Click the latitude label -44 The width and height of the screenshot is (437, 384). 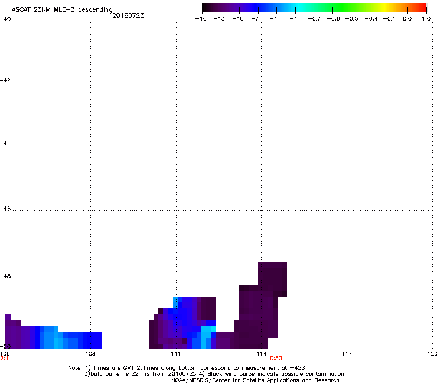click(5, 144)
